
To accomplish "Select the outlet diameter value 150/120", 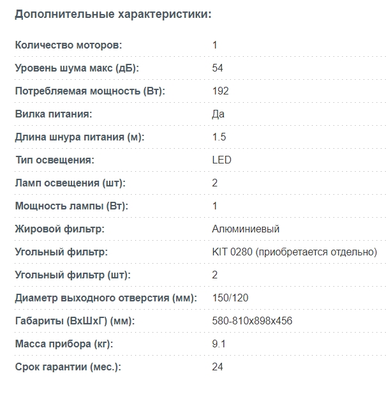I will click(229, 298).
